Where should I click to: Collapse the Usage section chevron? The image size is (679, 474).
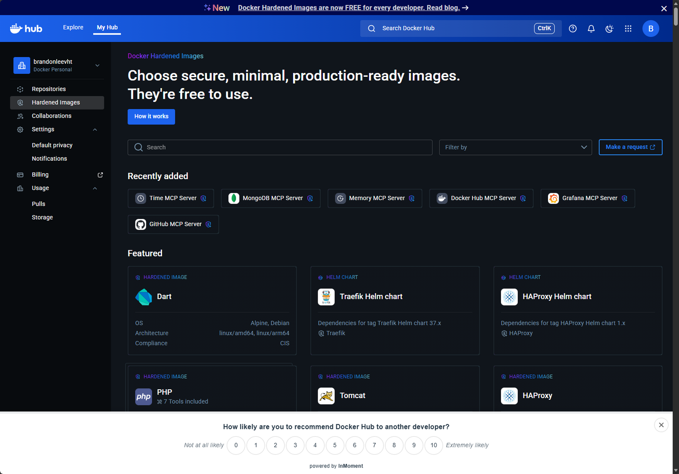point(95,188)
